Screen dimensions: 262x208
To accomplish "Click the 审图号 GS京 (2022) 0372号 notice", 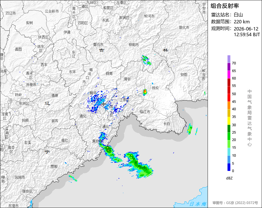I will tap(235, 203).
